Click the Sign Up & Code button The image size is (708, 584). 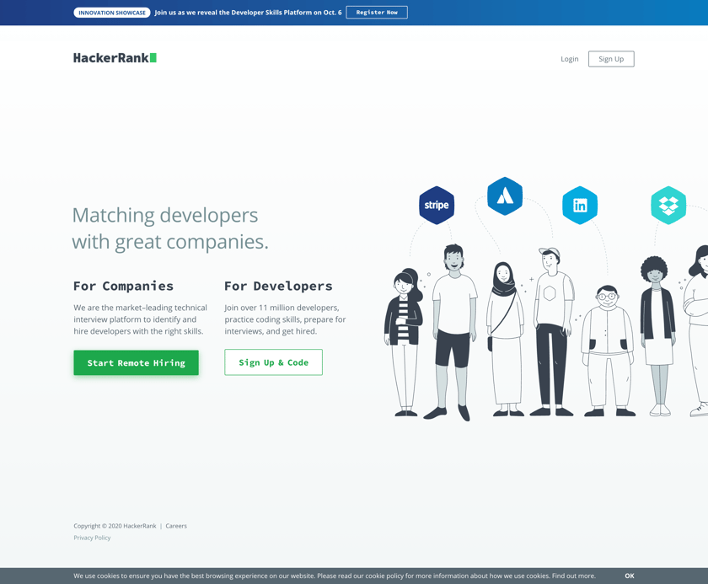[x=273, y=362]
